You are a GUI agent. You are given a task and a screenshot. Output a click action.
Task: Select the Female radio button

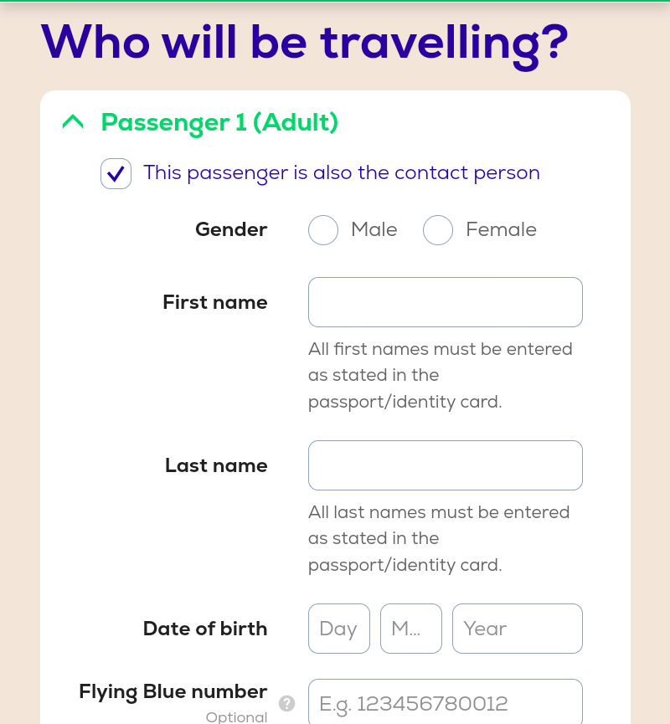[x=438, y=230]
